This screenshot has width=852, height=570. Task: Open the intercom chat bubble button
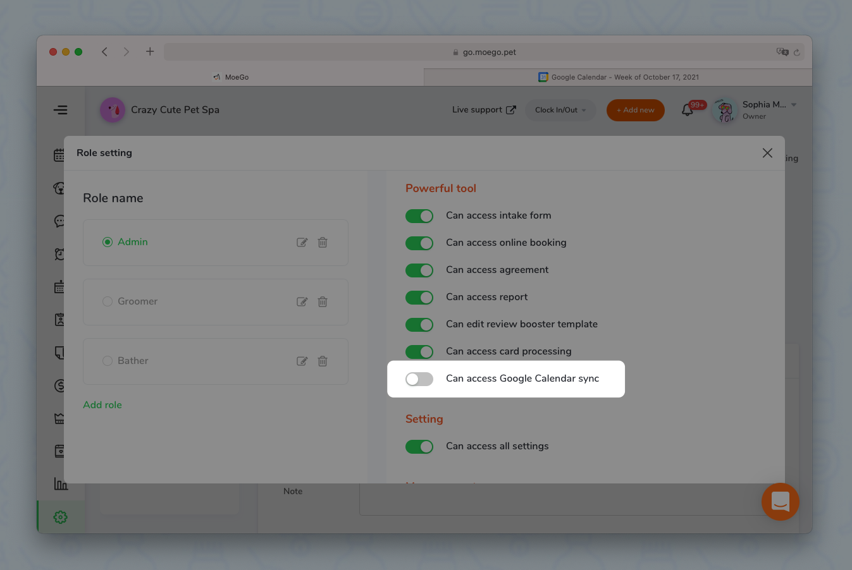pyautogui.click(x=781, y=502)
